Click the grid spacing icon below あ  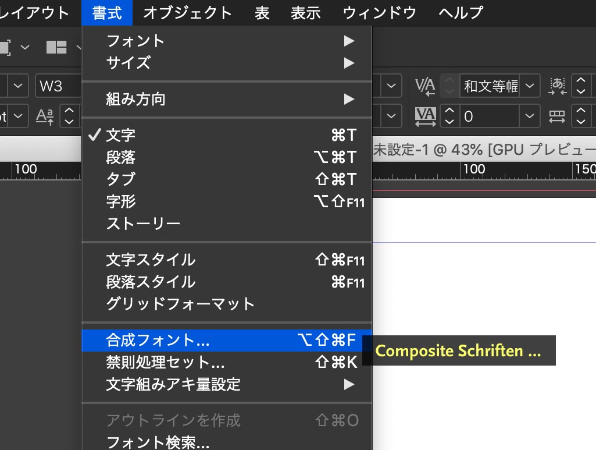coord(557,116)
